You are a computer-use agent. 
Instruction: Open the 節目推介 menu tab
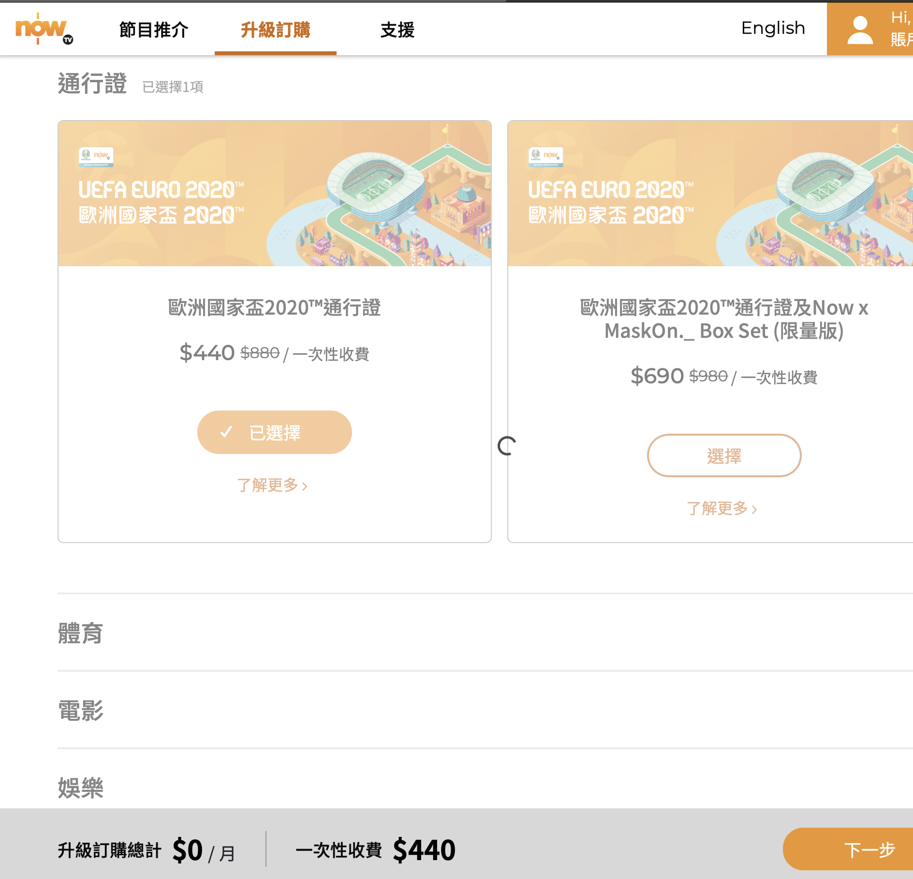154,30
